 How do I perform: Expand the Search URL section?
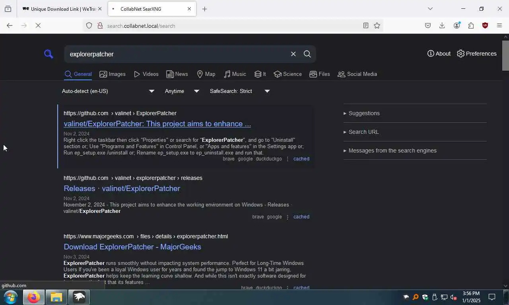[361, 132]
